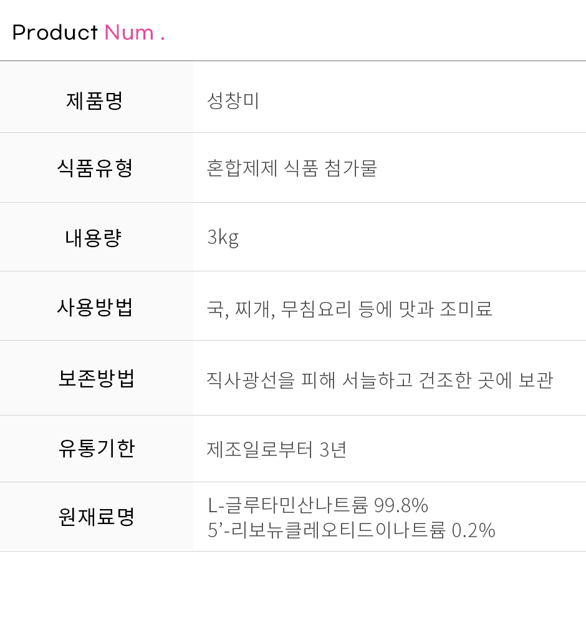
Task: Select the 식품유형 row label
Action: (x=95, y=168)
